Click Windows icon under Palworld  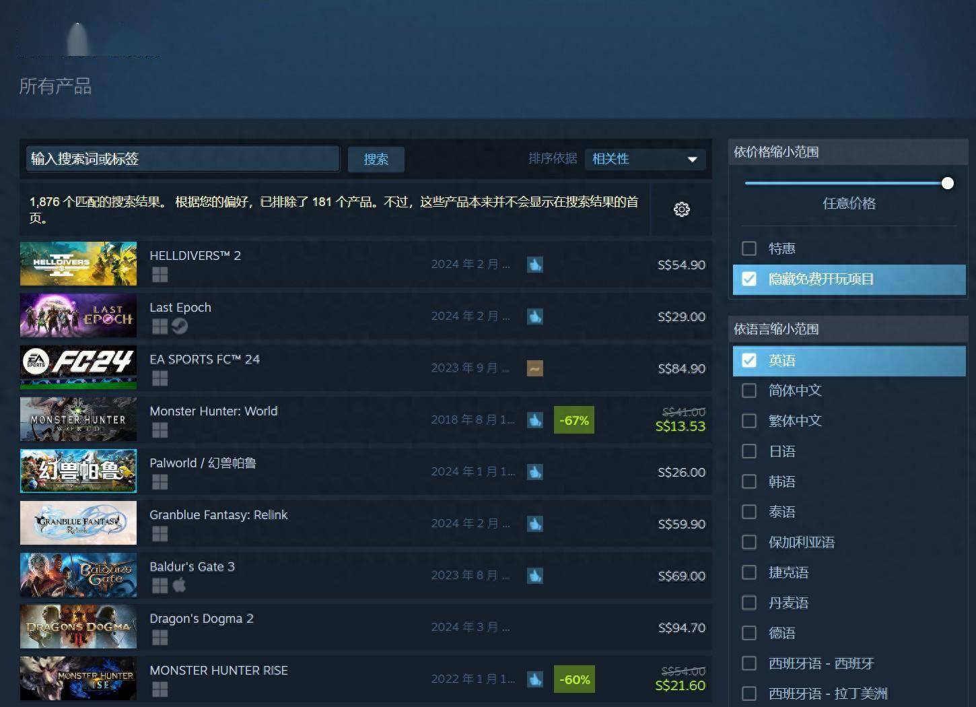160,482
